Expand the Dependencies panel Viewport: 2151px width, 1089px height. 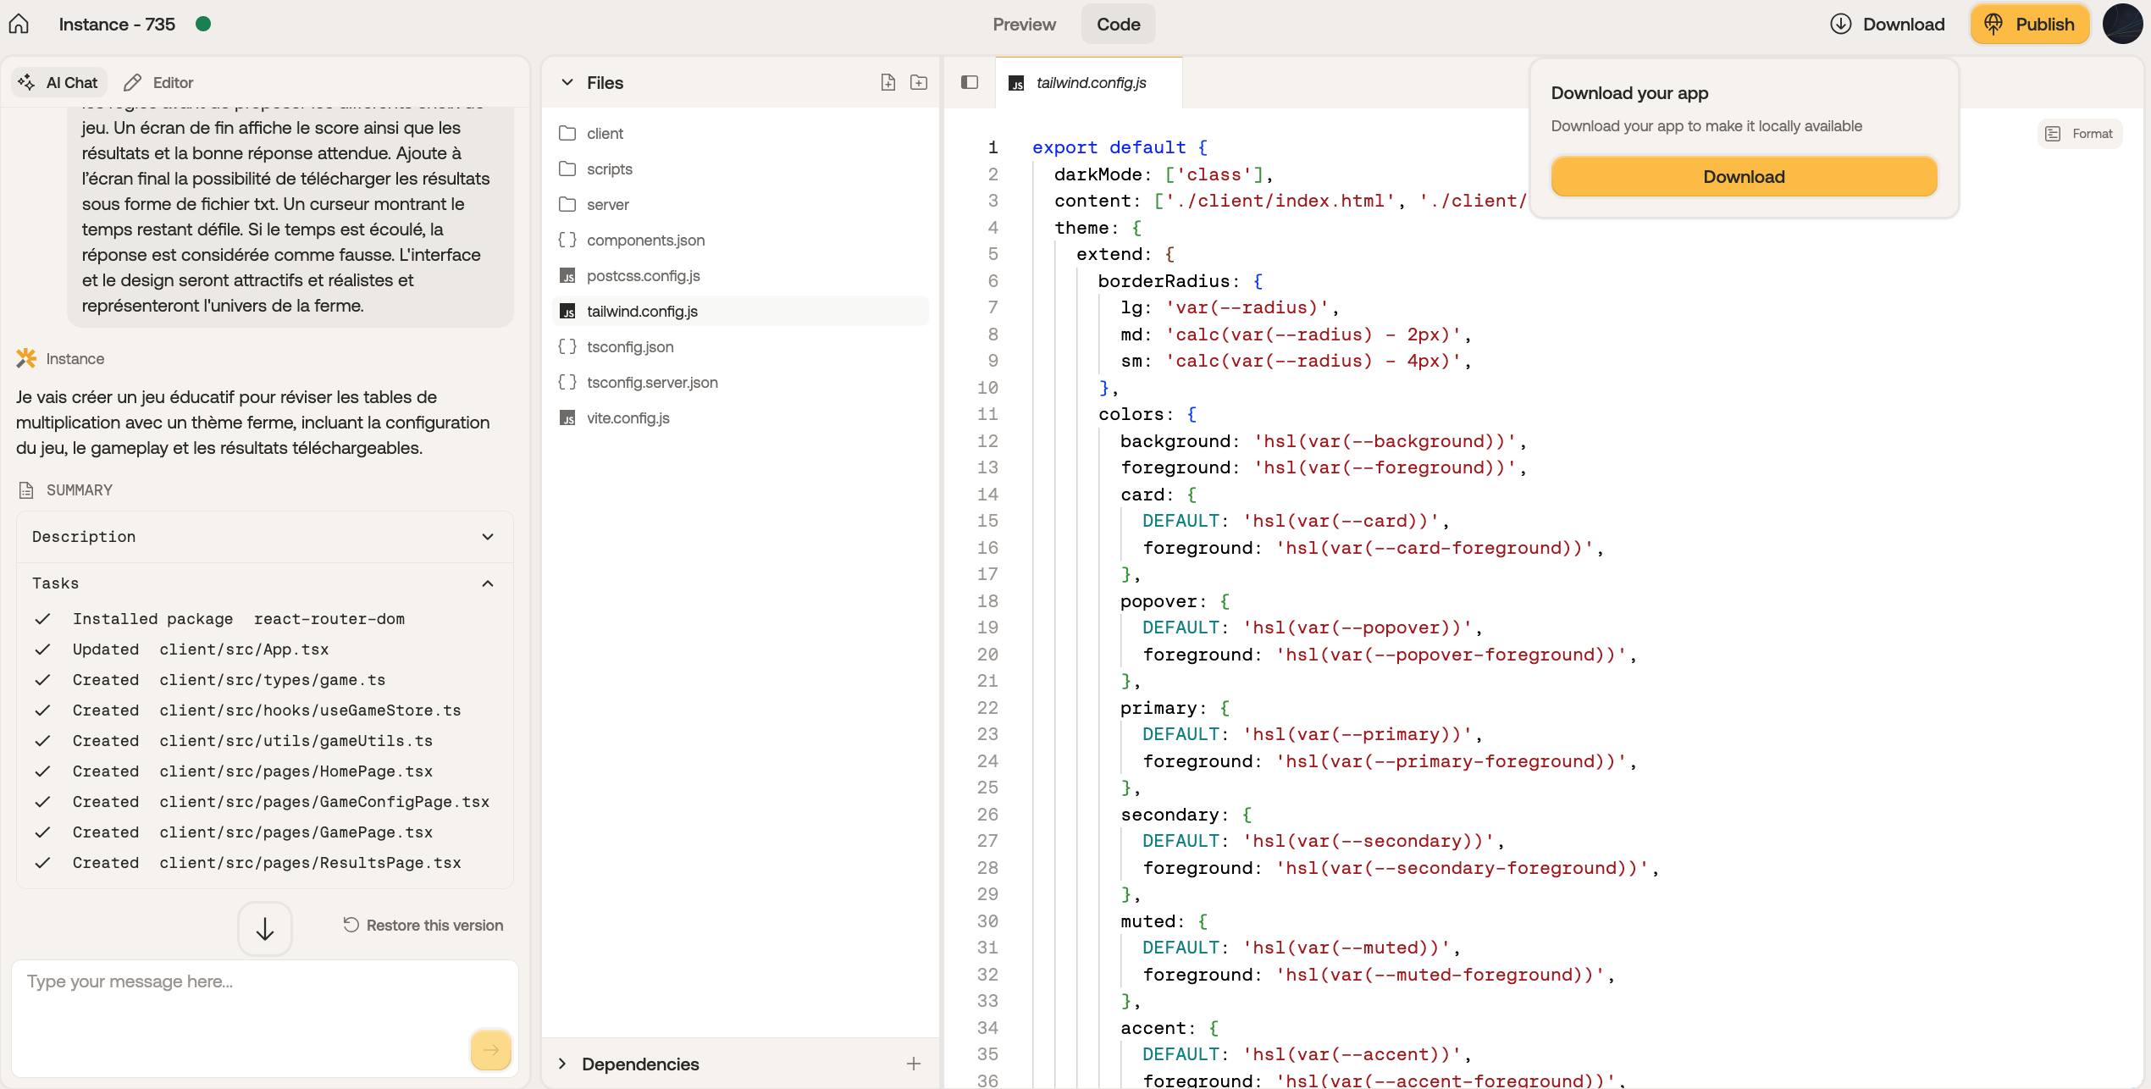click(562, 1064)
